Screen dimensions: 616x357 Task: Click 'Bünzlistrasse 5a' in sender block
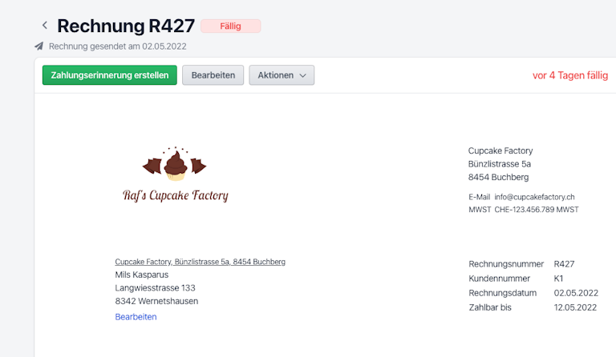(x=500, y=164)
